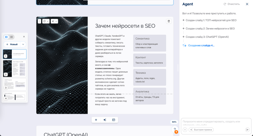Viewport: 253px width, 136px height.
Task: Generate new card with AI sparkle icon below slide
Action: pyautogui.click(x=105, y=120)
